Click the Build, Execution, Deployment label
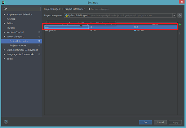The width and height of the screenshot is (186, 128). (x=22, y=50)
